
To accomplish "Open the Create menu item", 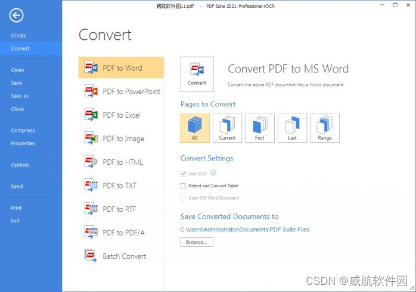I will click(18, 36).
